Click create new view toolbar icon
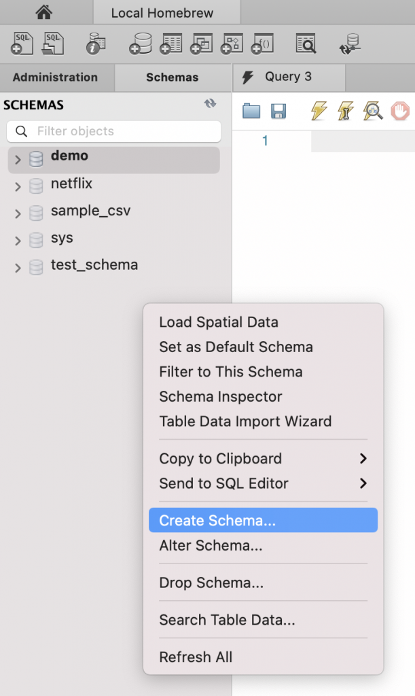415x696 pixels. (201, 44)
